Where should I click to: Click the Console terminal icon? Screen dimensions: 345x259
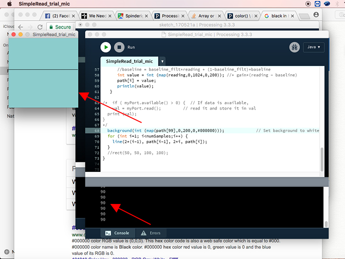[108, 233]
